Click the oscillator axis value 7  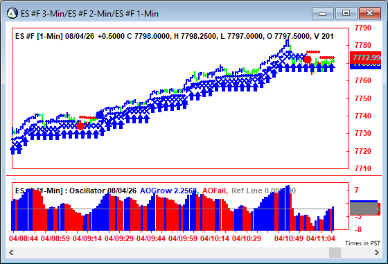pos(357,190)
